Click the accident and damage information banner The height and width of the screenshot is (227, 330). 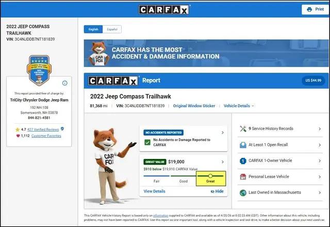(x=206, y=53)
